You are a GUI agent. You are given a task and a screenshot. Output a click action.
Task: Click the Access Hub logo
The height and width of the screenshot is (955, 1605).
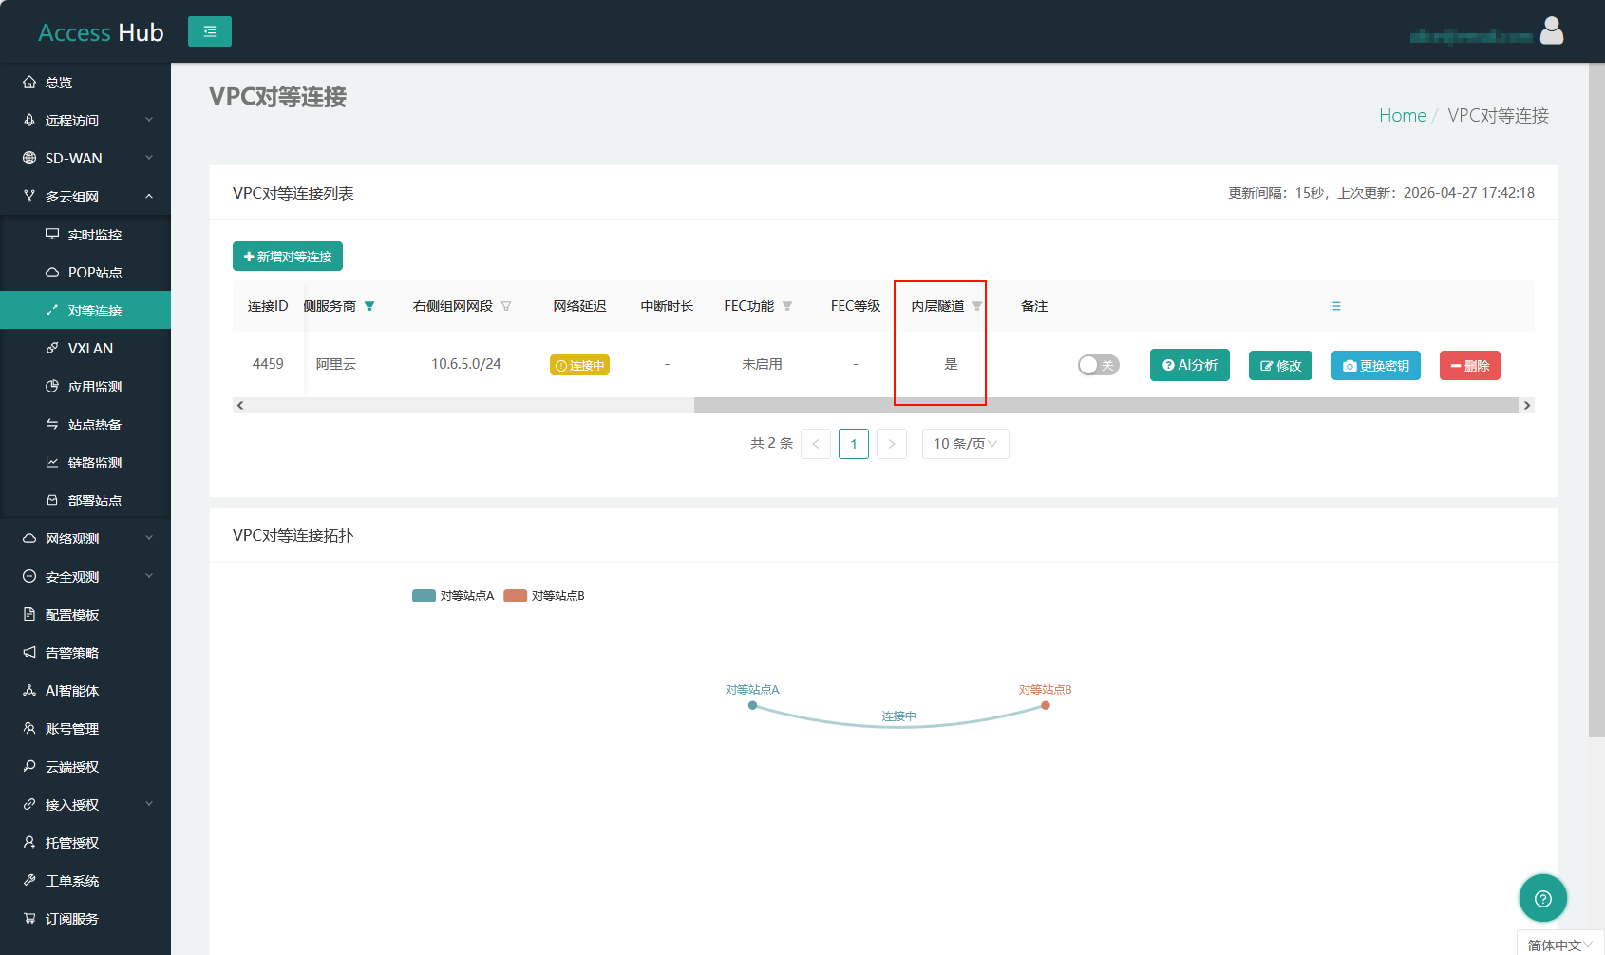click(101, 32)
